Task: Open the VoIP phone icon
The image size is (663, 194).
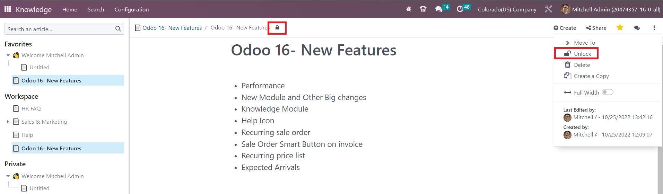Action: point(423,9)
